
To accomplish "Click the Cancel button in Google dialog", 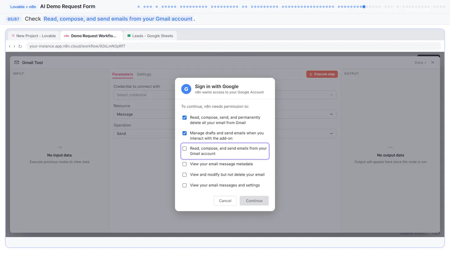I will (x=225, y=201).
